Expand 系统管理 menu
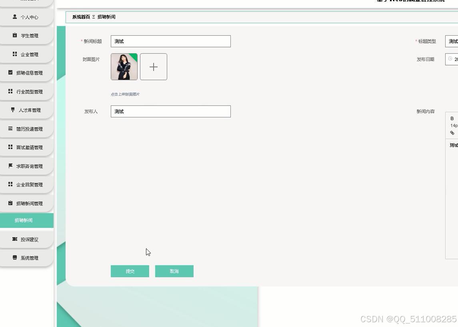 26,258
